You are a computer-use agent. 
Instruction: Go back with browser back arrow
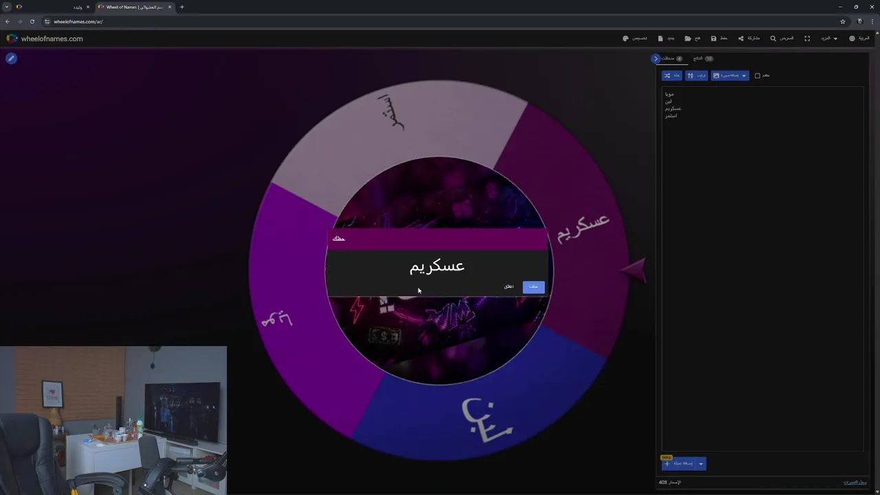[8, 21]
